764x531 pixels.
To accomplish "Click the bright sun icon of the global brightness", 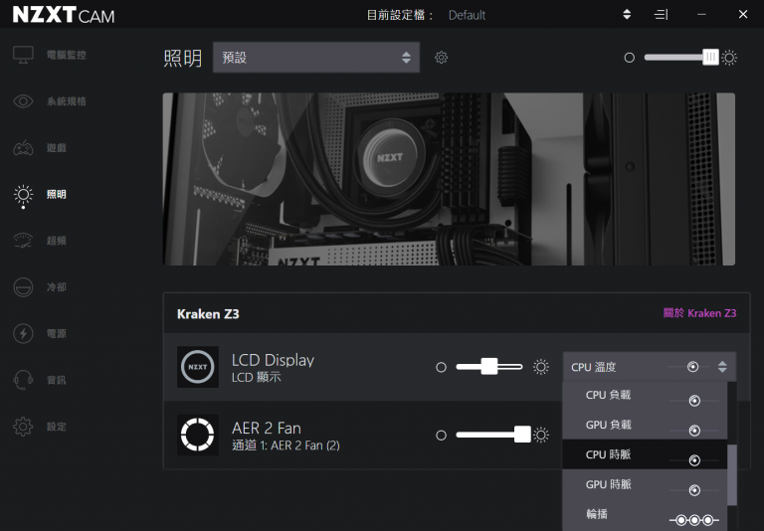I will tap(729, 58).
